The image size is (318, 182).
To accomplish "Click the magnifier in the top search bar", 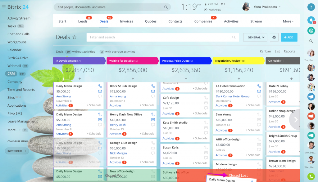I will [166, 7].
